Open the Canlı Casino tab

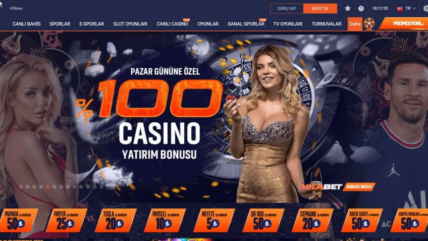[172, 24]
